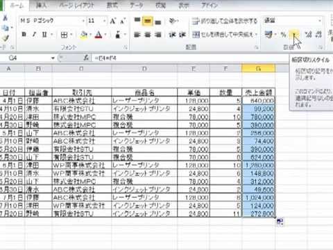The image size is (333, 250).
Task: Click the red font color A icon
Action: point(99,35)
